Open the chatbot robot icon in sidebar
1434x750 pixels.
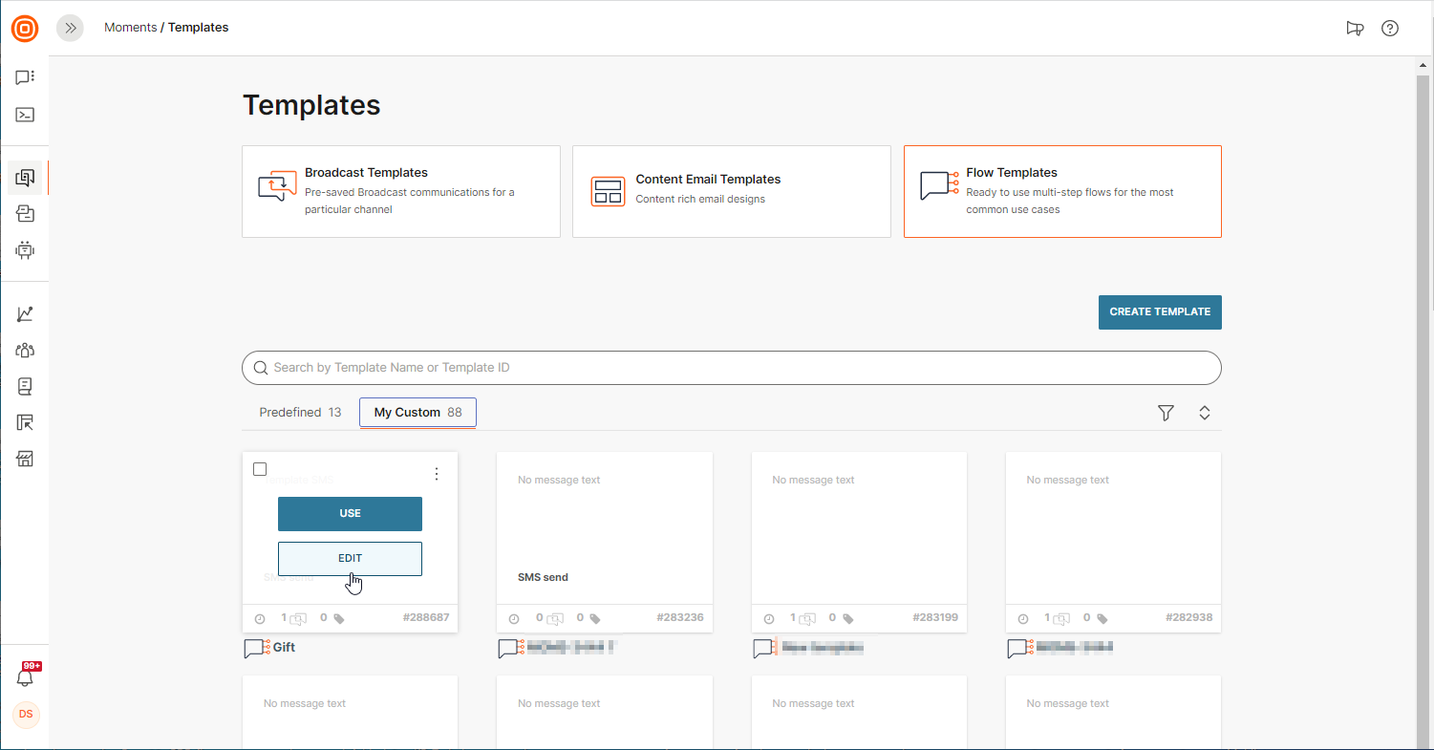[25, 250]
